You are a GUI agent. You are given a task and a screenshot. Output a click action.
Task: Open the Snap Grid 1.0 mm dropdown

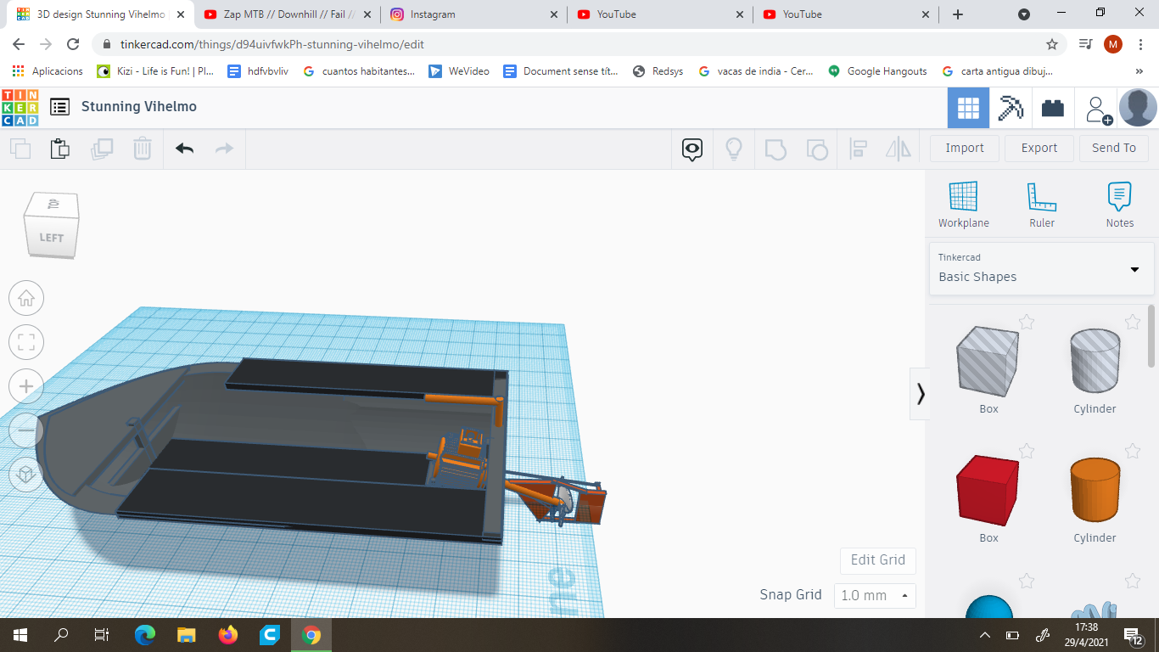coord(875,596)
